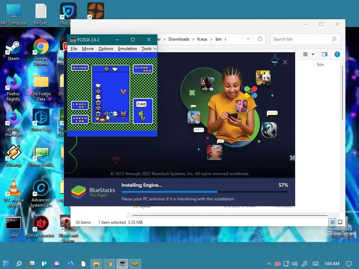Focus the Search bin field
Image resolution: width=359 pixels, height=269 pixels.
305,39
